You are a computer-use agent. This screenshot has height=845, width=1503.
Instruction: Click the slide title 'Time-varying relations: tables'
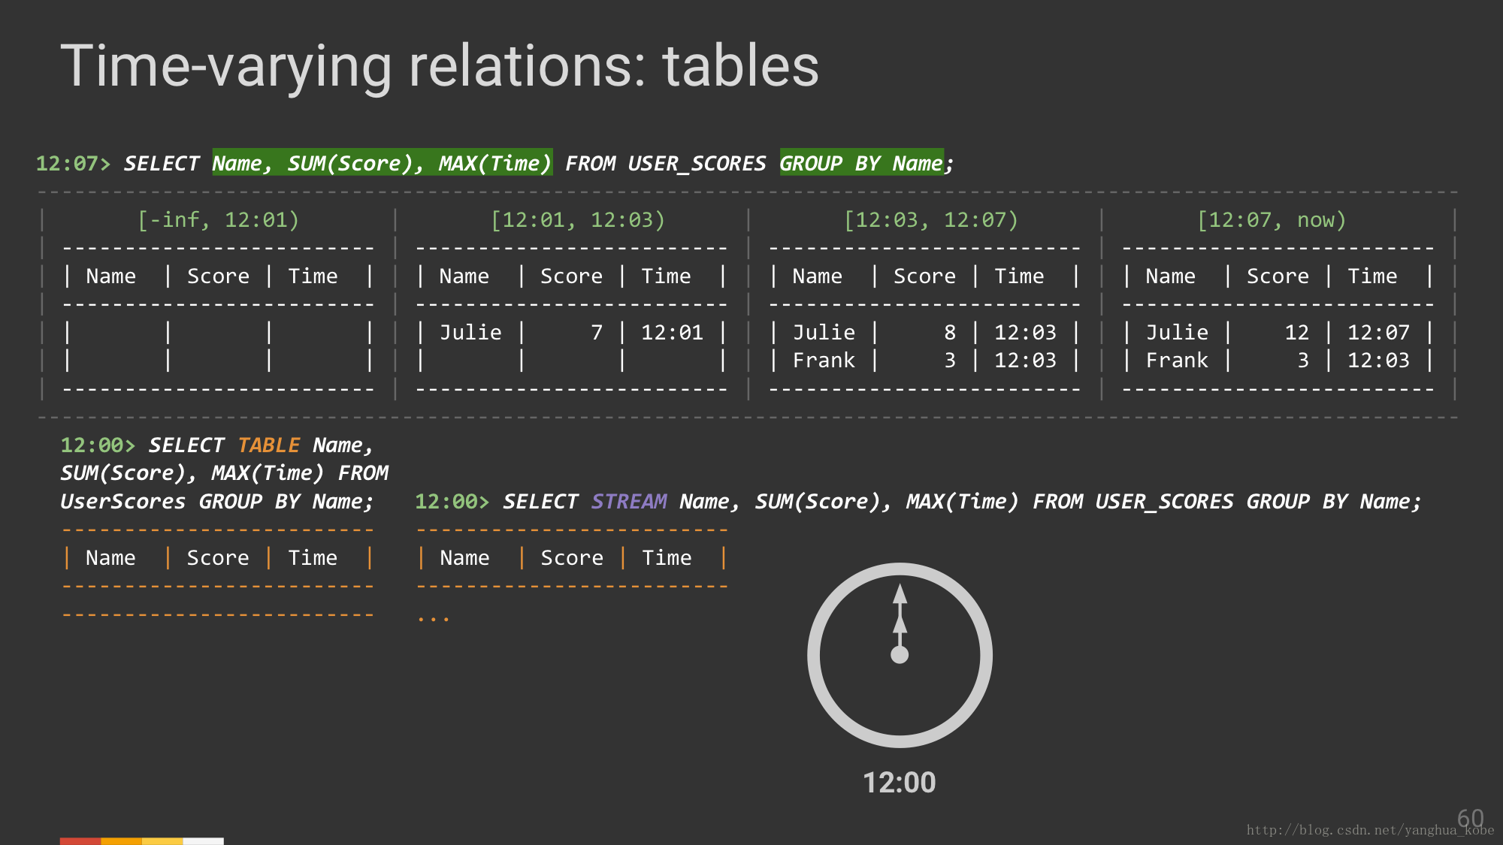tap(440, 66)
